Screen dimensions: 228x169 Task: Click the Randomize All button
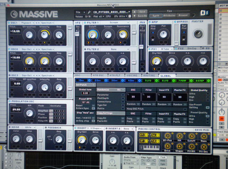pyautogui.click(x=111, y=90)
